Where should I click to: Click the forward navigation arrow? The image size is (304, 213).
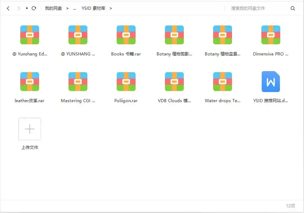(x=19, y=8)
